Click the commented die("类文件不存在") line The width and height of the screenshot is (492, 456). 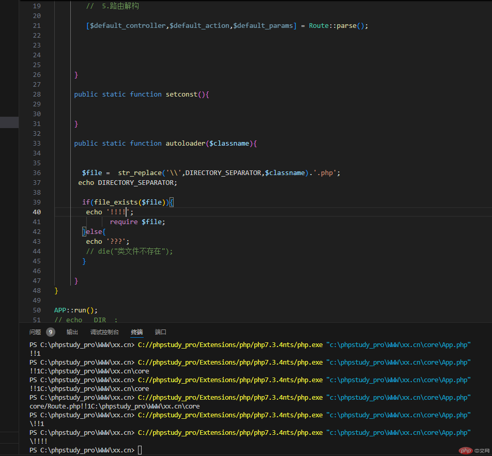click(x=129, y=251)
